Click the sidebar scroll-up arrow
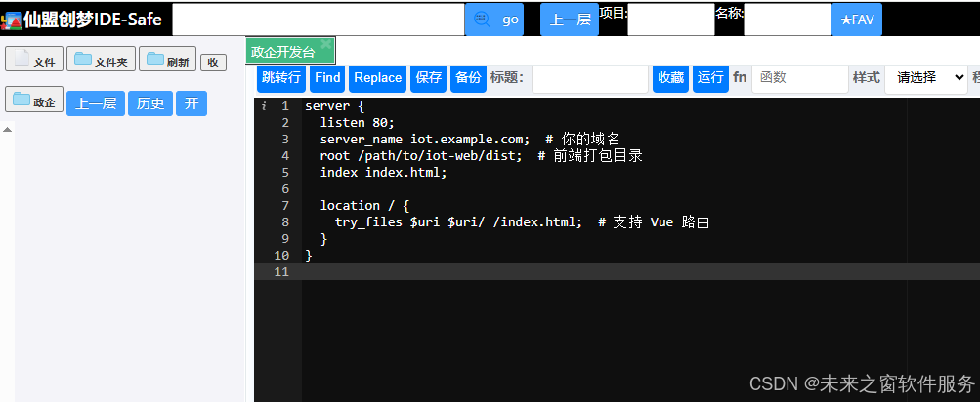Image resolution: width=980 pixels, height=402 pixels. tap(8, 129)
